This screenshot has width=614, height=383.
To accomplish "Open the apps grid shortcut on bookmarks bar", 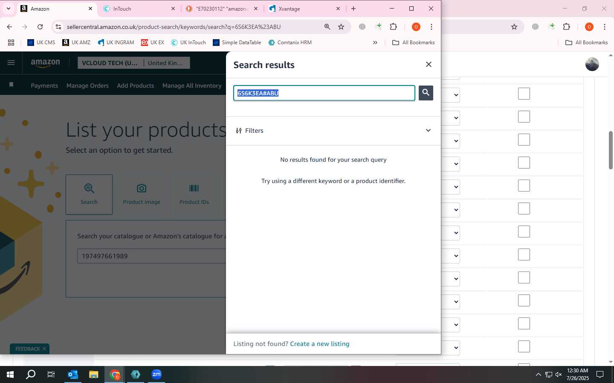I will click(x=11, y=43).
